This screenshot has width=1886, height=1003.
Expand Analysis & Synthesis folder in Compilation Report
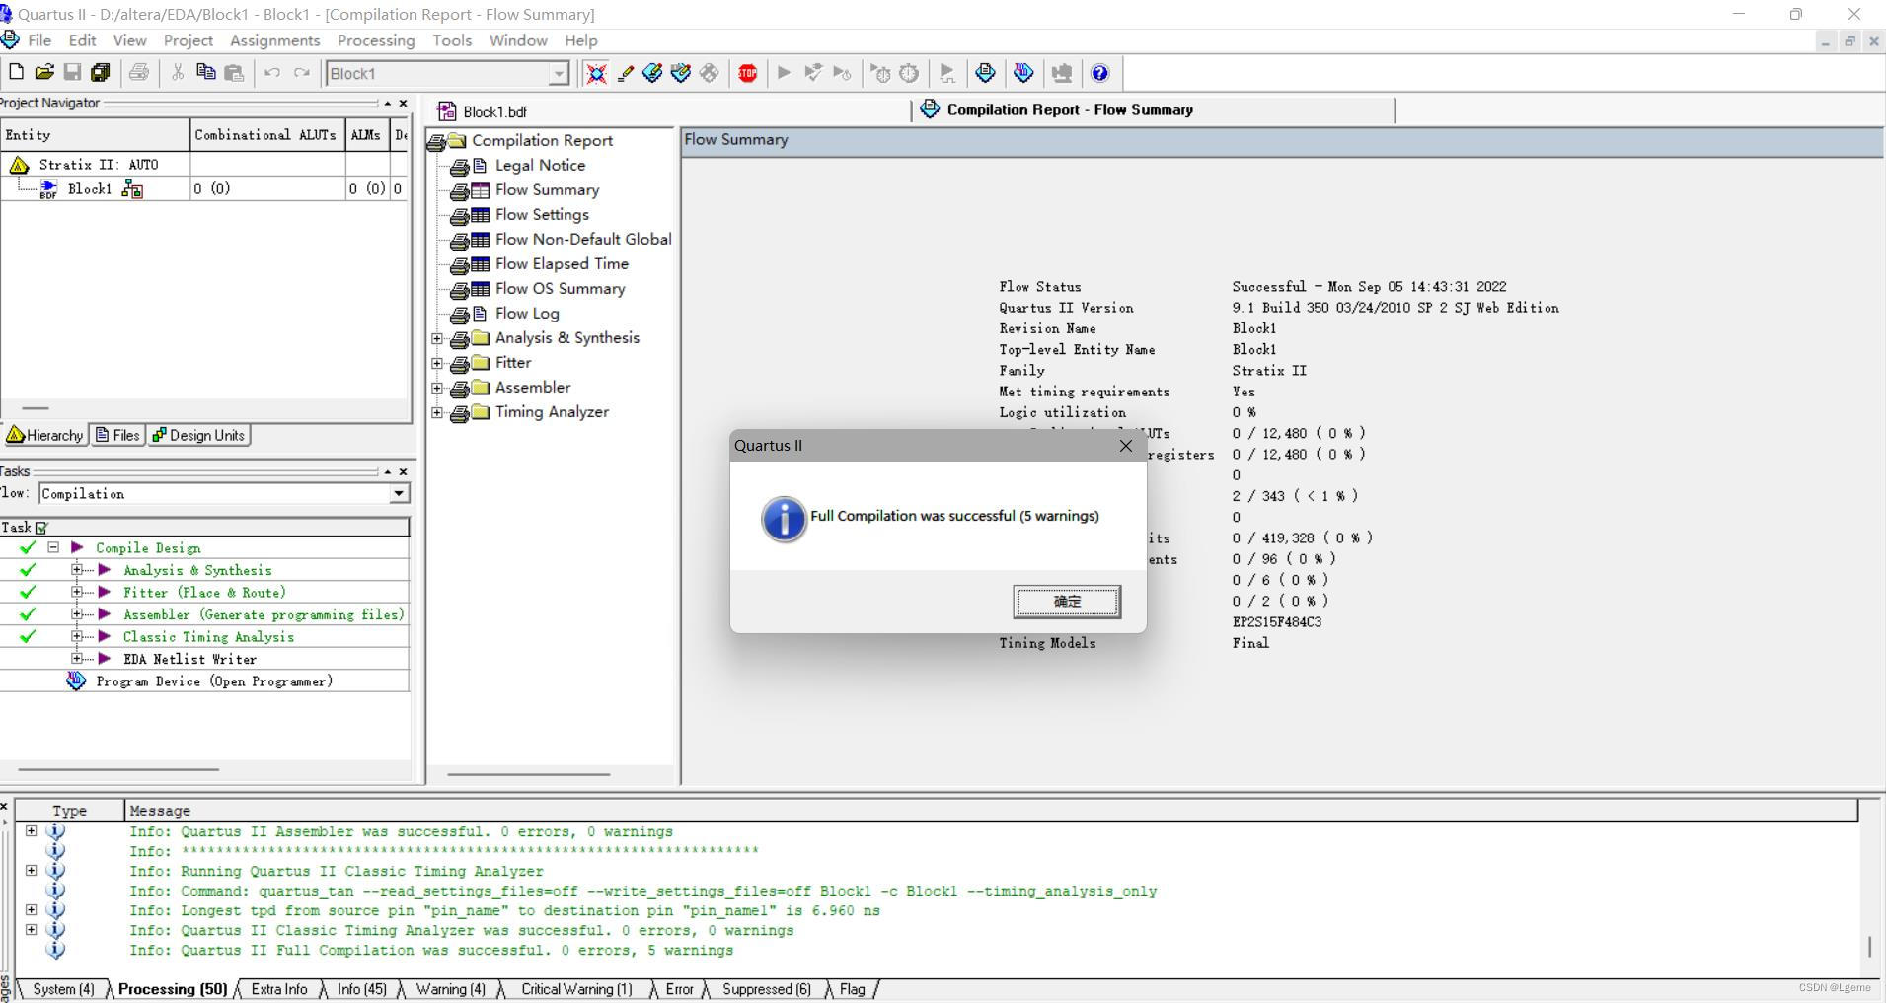pyautogui.click(x=437, y=338)
